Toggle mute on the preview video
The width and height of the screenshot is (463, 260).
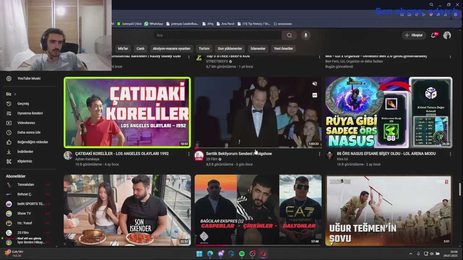coord(315,84)
